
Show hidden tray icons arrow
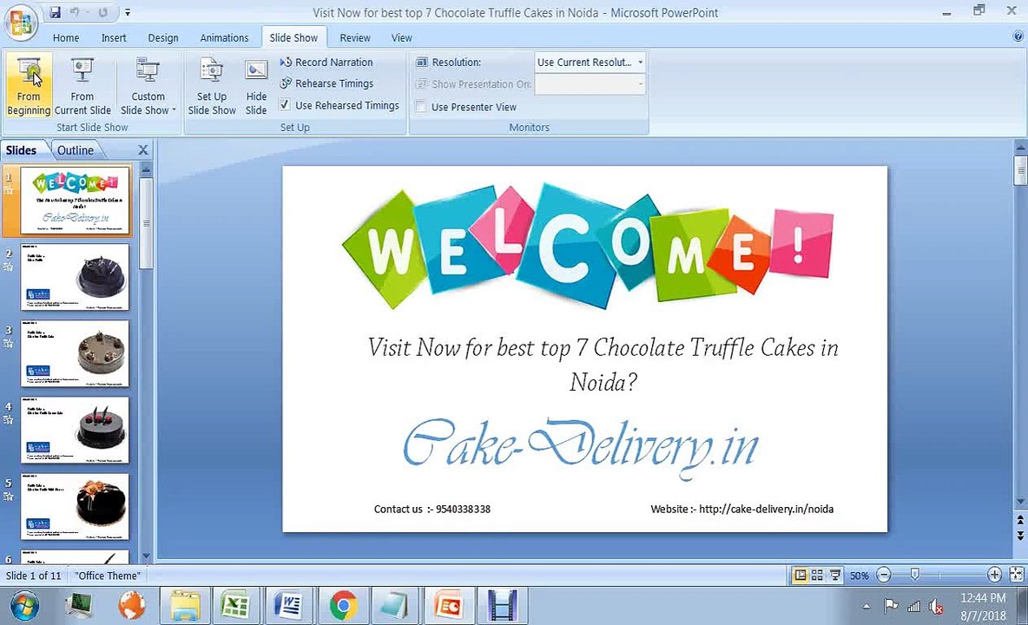pos(866,608)
